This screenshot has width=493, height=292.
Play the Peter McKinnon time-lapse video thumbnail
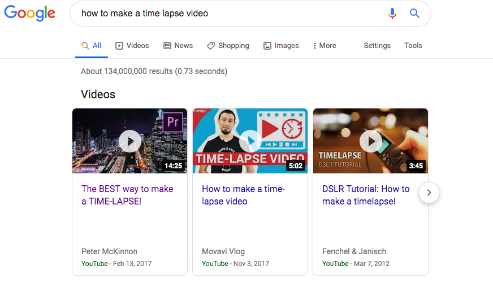coord(130,141)
